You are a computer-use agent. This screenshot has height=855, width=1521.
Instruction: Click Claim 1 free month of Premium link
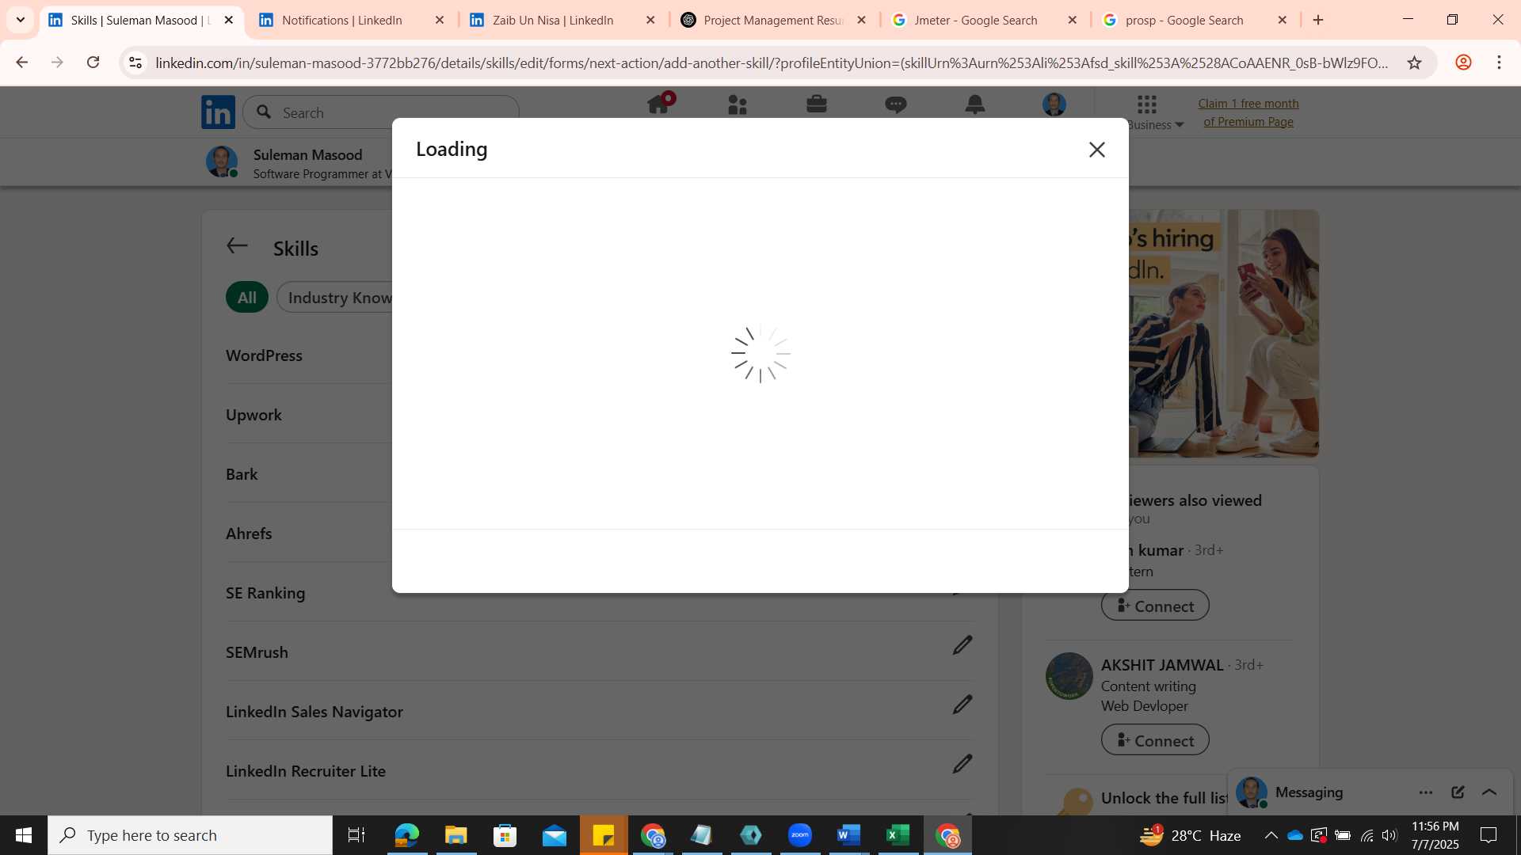(1248, 112)
